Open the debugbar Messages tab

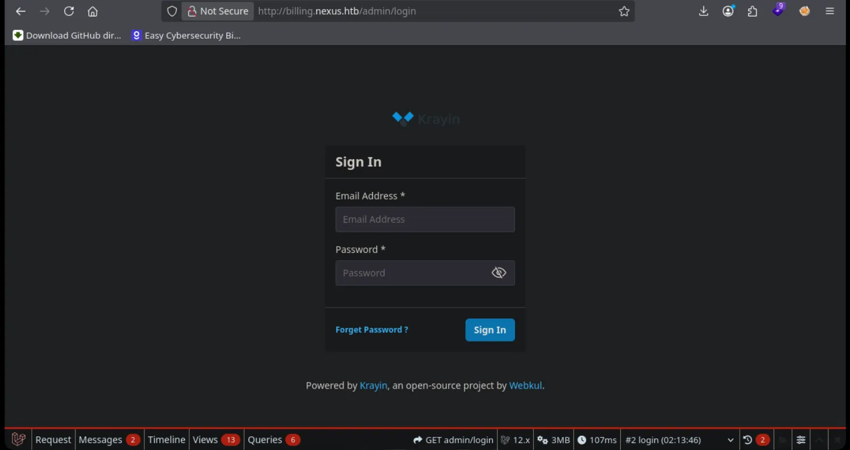pyautogui.click(x=109, y=440)
